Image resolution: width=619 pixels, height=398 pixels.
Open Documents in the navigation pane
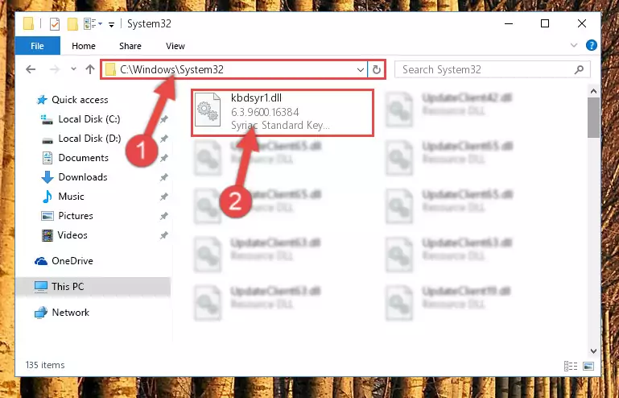point(83,158)
